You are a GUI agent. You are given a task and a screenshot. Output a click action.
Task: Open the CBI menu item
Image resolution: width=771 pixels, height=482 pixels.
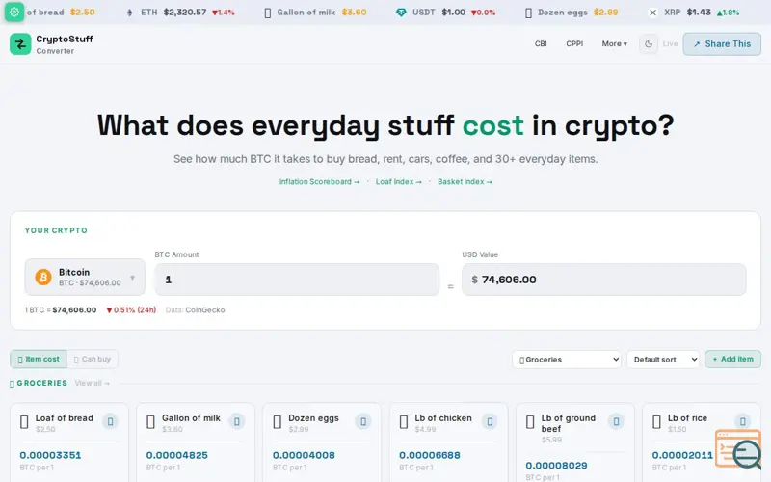[x=541, y=43]
